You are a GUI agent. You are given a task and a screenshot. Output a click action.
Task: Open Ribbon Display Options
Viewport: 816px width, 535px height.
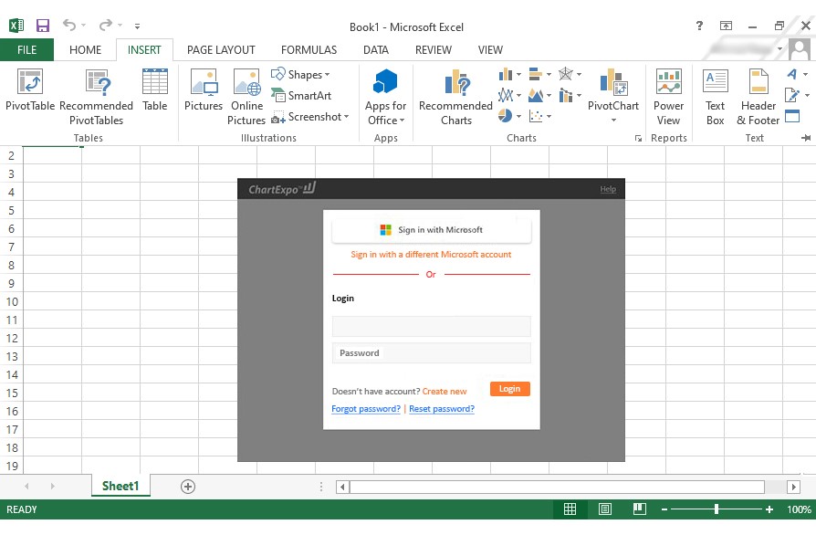pyautogui.click(x=726, y=26)
